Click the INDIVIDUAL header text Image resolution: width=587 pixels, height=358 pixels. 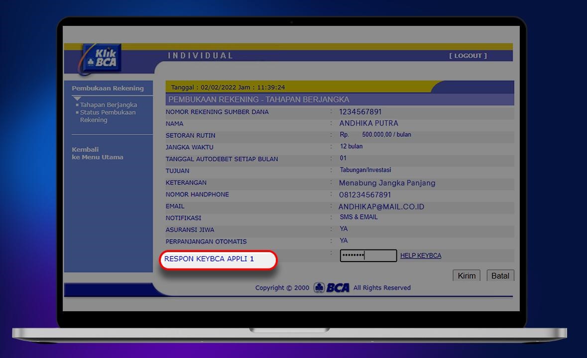pyautogui.click(x=200, y=56)
